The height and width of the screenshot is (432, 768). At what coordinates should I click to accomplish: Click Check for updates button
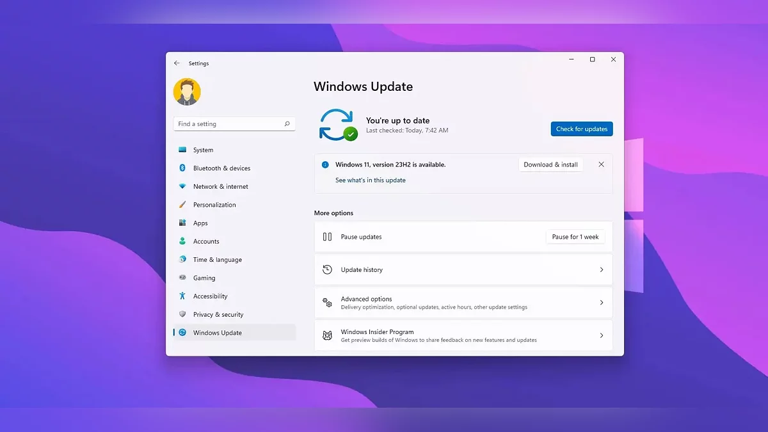pyautogui.click(x=582, y=129)
